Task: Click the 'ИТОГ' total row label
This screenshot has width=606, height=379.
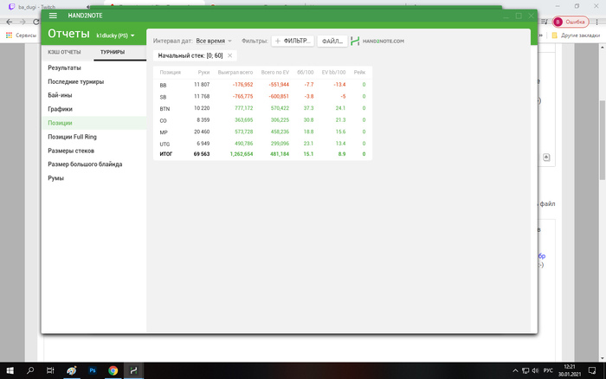Action: 166,154
